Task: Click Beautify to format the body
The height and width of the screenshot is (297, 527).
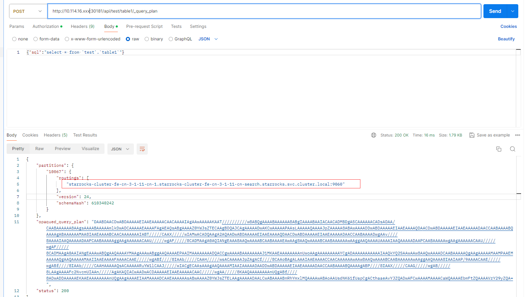Action: pos(506,39)
